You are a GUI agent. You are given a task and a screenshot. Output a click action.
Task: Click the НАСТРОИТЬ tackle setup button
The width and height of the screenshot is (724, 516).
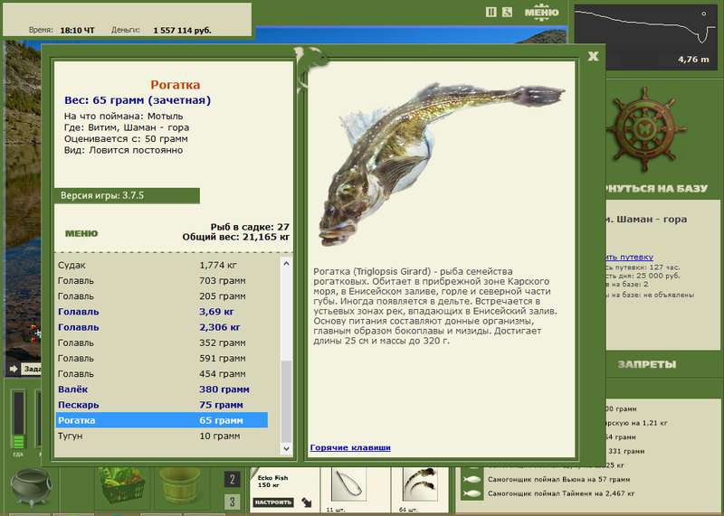coord(273,502)
